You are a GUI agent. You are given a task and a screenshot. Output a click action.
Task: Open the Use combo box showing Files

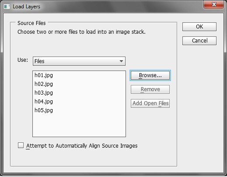[x=79, y=61]
